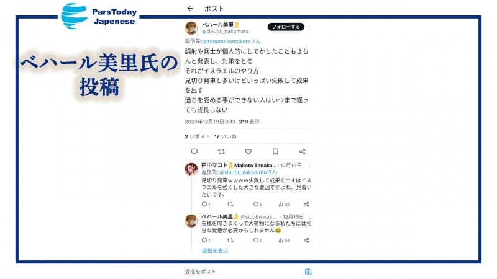Share the last reply by ベハール美里
Viewport: 497px width, 279px height.
coord(306,241)
